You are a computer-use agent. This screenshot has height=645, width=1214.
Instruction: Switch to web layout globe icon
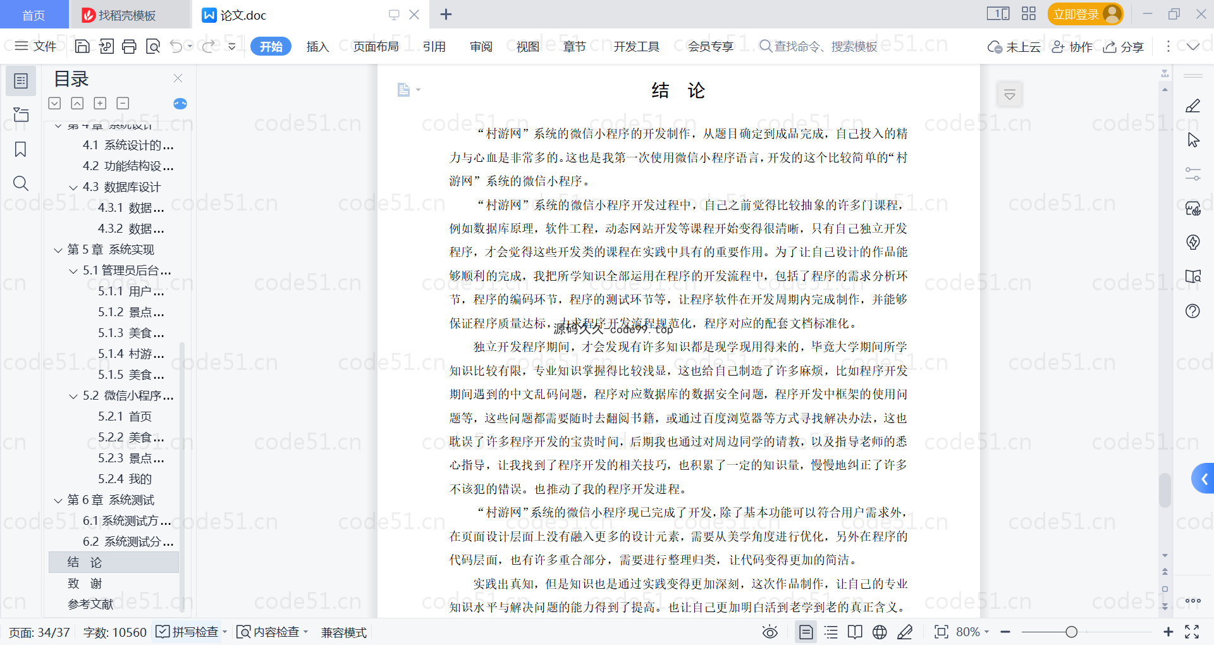pyautogui.click(x=880, y=632)
